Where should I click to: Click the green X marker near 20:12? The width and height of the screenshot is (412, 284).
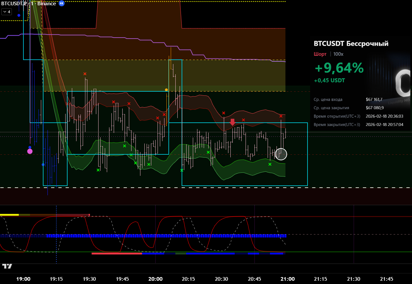182,170
